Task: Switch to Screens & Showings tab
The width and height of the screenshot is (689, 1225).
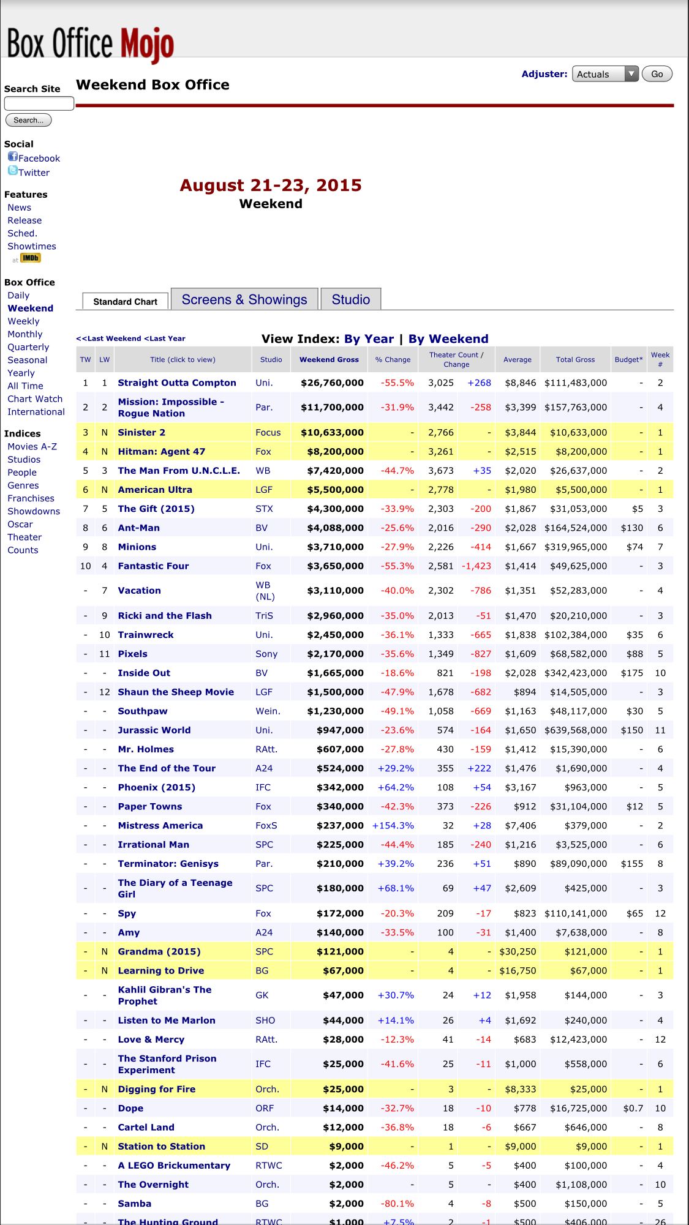Action: click(x=244, y=299)
